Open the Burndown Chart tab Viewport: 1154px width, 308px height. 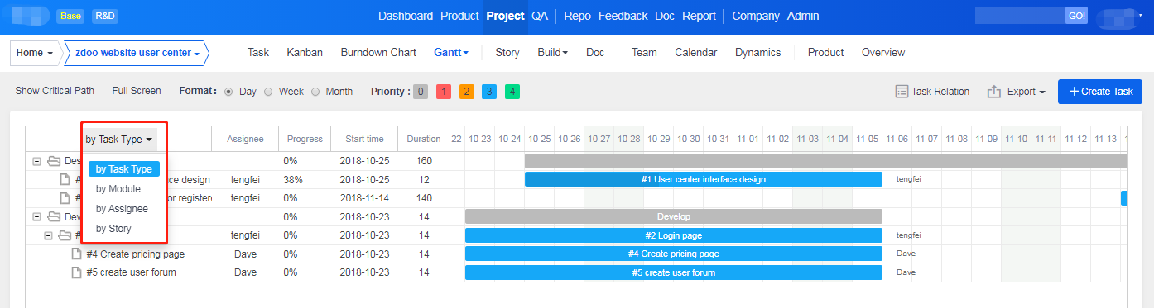click(378, 52)
